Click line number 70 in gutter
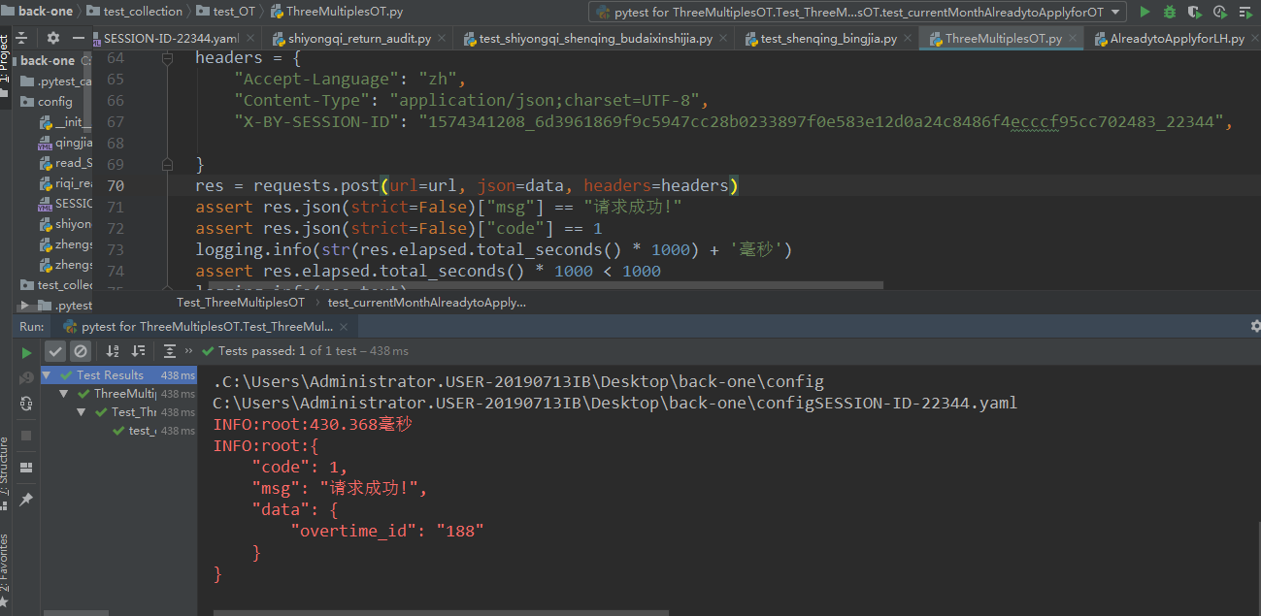 pyautogui.click(x=115, y=185)
